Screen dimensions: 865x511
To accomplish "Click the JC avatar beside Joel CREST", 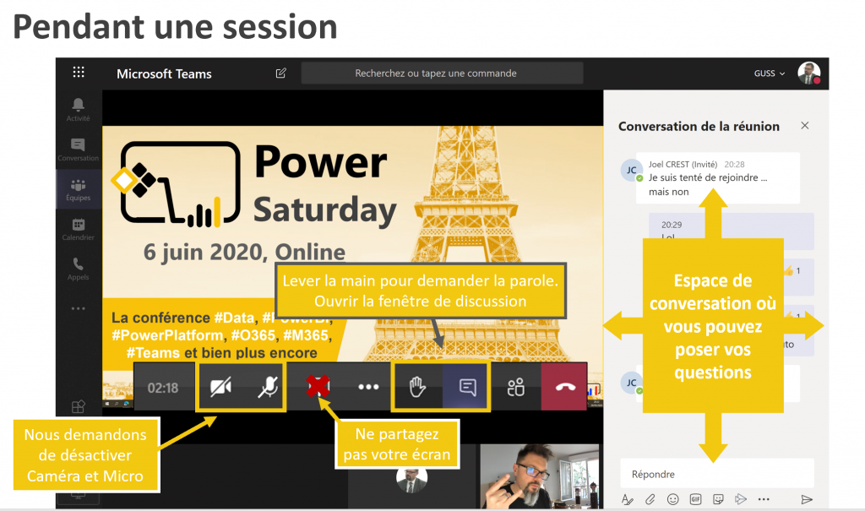I will [x=632, y=171].
